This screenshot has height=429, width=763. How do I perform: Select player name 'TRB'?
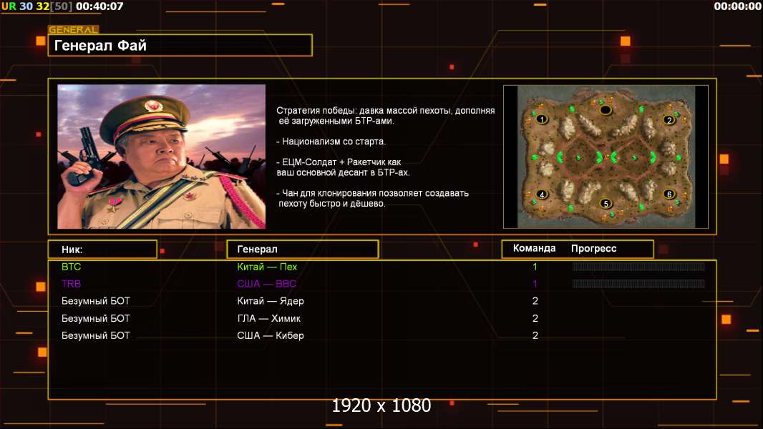[71, 284]
